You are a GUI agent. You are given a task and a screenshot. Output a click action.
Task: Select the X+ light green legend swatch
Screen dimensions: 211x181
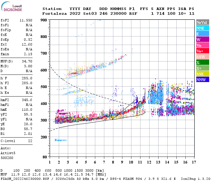[203, 68]
